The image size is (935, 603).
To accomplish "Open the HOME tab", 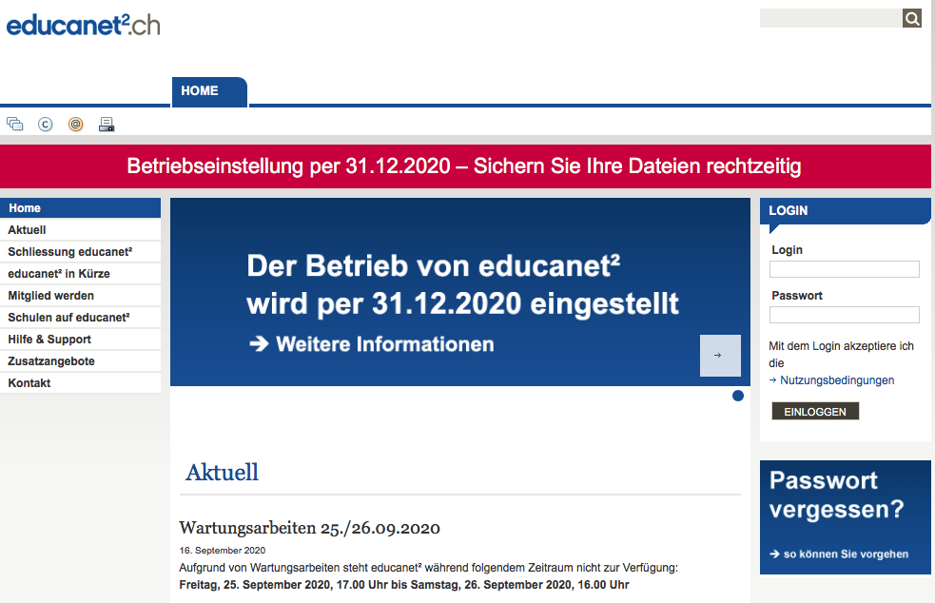I will (x=209, y=92).
